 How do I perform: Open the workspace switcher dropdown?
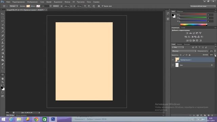point(203,6)
